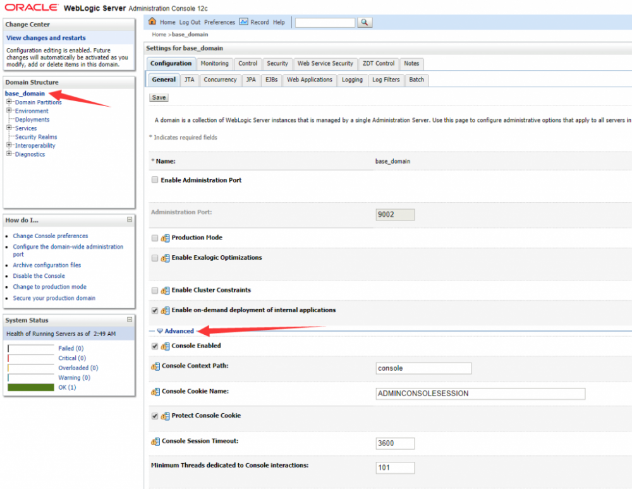The width and height of the screenshot is (632, 489).
Task: Click the search magnifier button
Action: 365,22
